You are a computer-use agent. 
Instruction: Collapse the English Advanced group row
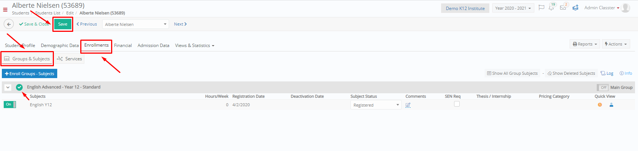[8, 87]
